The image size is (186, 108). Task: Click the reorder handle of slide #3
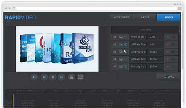pyautogui.click(x=173, y=52)
